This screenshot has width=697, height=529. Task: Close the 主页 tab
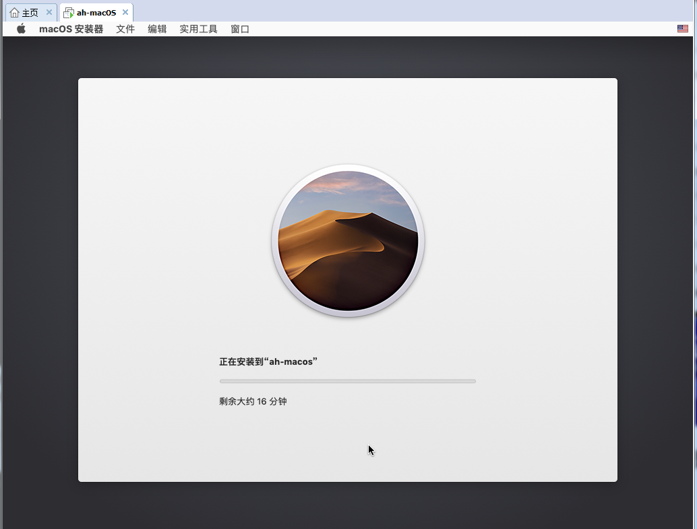click(49, 13)
